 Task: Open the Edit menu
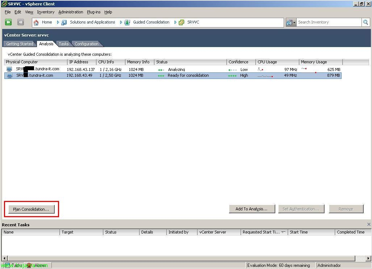point(18,12)
